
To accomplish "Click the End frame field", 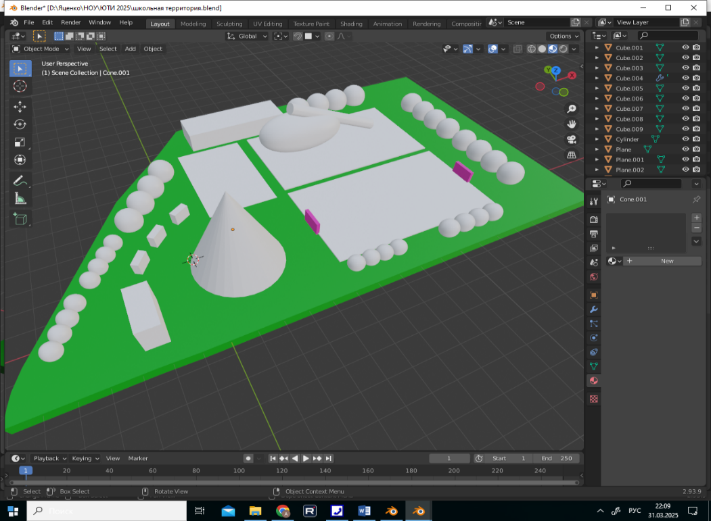I will coord(555,458).
